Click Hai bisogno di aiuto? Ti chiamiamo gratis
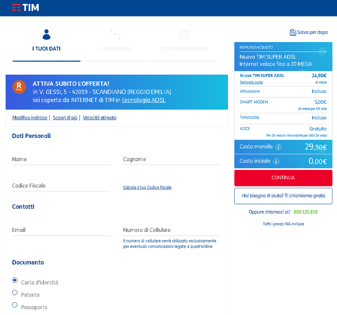 coord(283,196)
